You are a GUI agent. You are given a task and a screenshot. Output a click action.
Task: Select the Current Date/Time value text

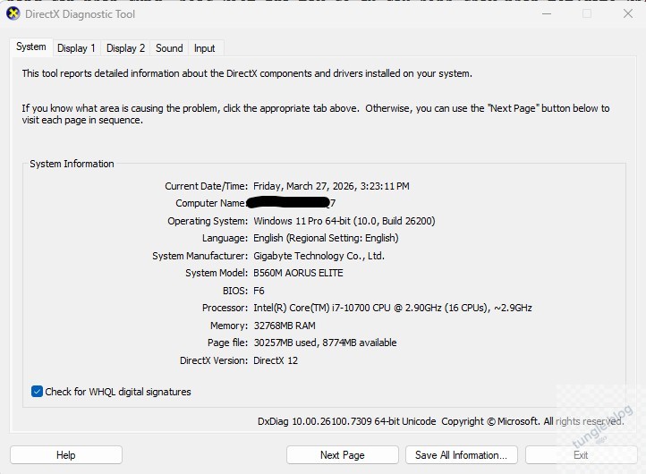(331, 186)
